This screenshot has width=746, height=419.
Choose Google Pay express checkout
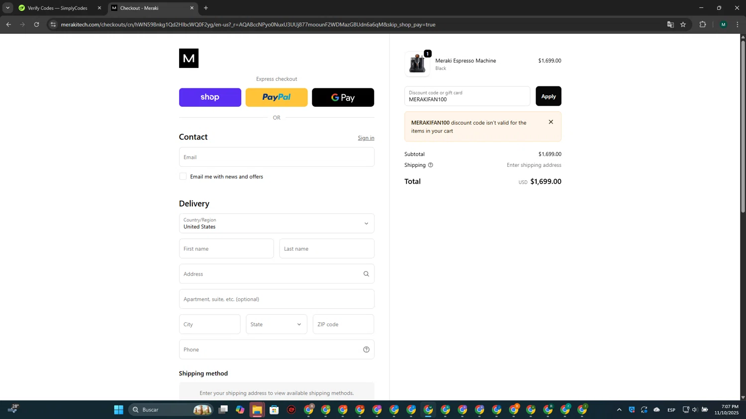(343, 97)
